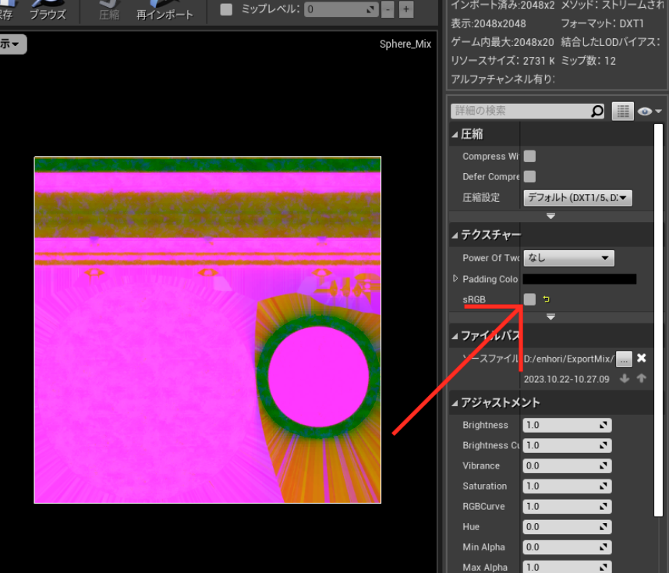Toggle the Compress Without Alpha checkbox
This screenshot has width=669, height=573.
[x=529, y=156]
